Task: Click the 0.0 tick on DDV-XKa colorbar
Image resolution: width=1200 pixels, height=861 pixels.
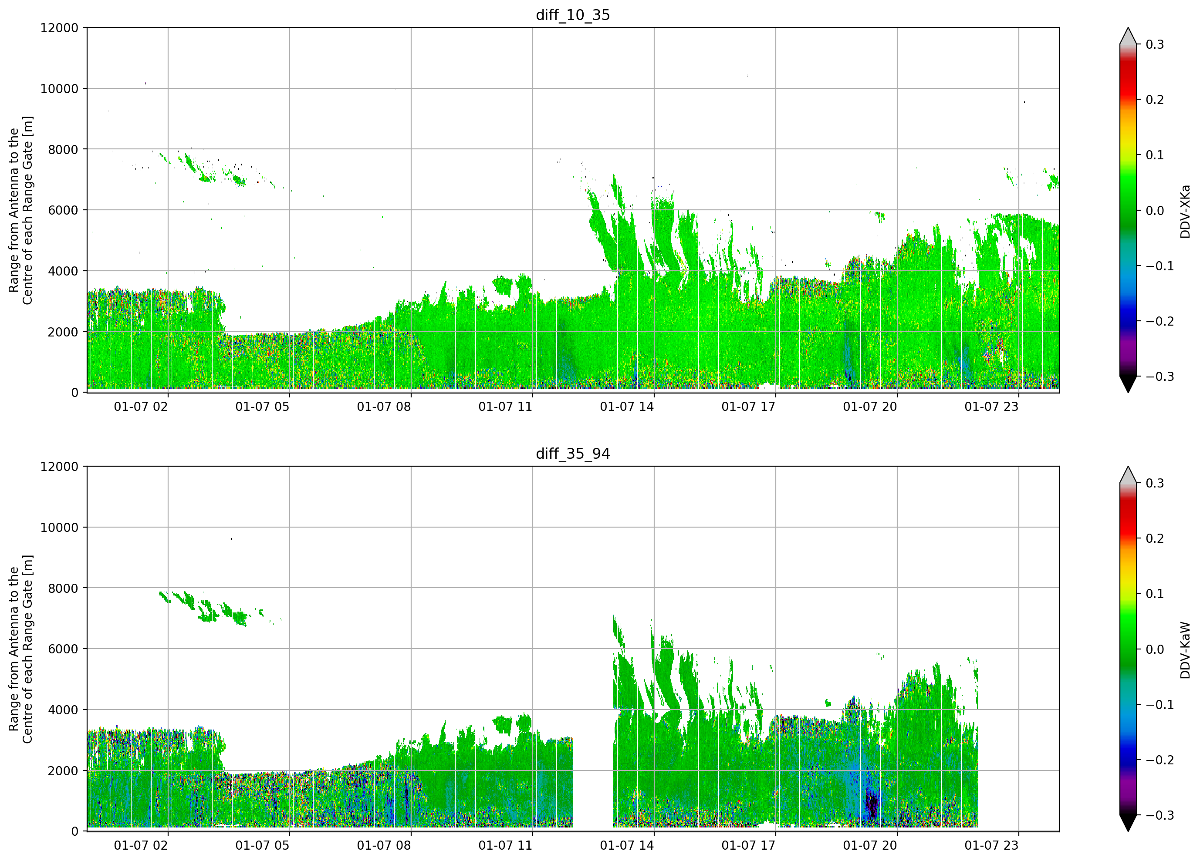Action: [1155, 211]
